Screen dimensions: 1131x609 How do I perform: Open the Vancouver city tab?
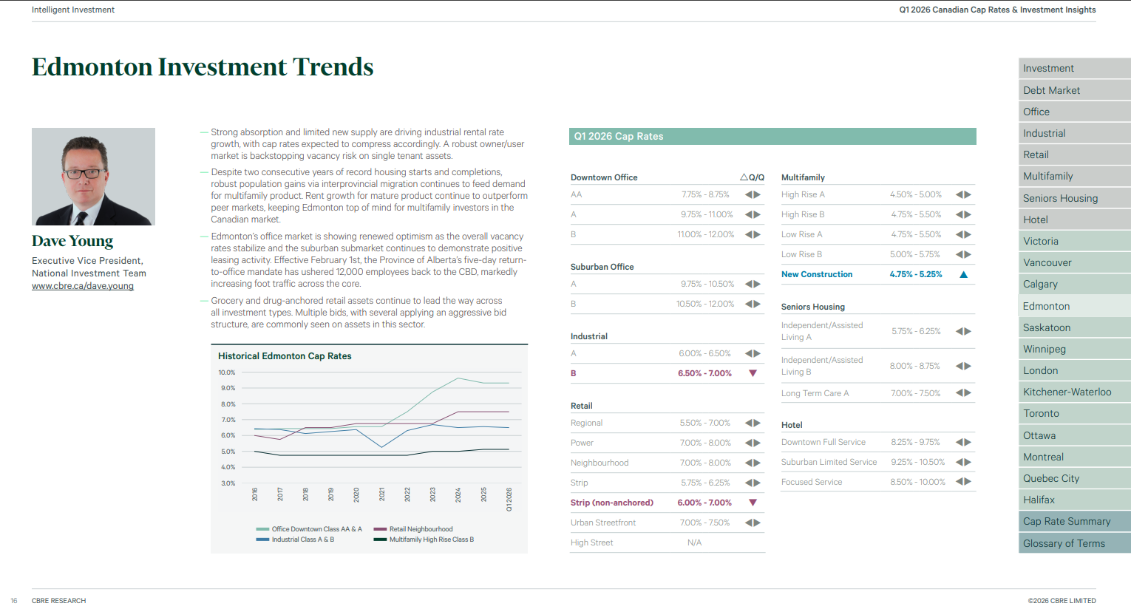[x=1075, y=262]
